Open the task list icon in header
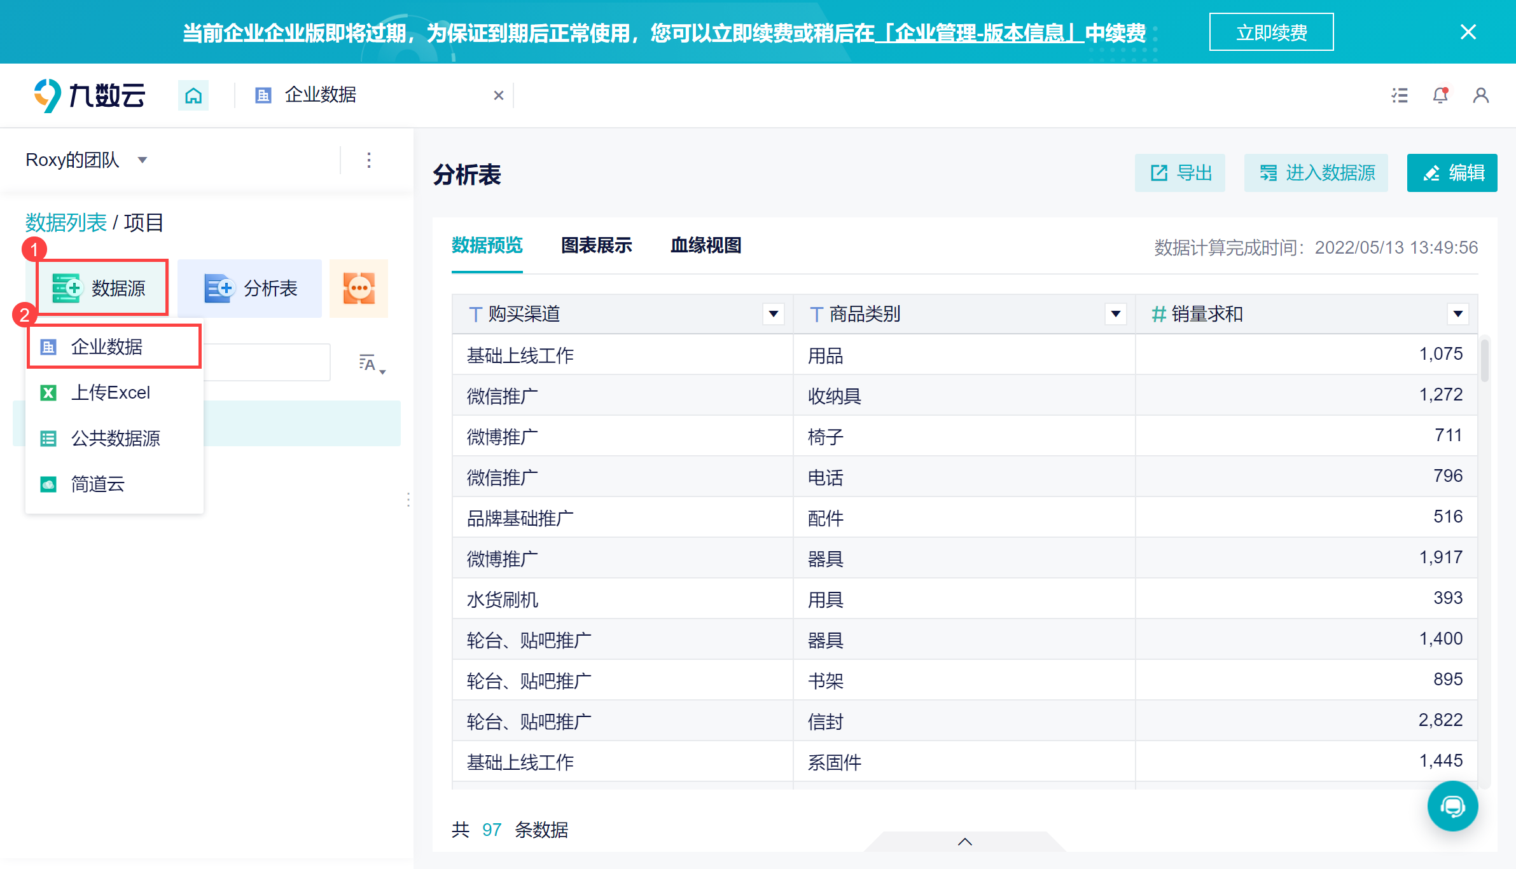Screen dimensions: 1516x869 (1399, 96)
